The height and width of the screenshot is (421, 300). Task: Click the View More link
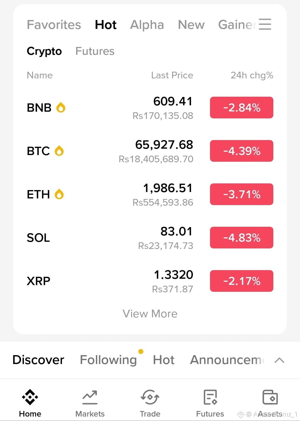click(x=150, y=314)
